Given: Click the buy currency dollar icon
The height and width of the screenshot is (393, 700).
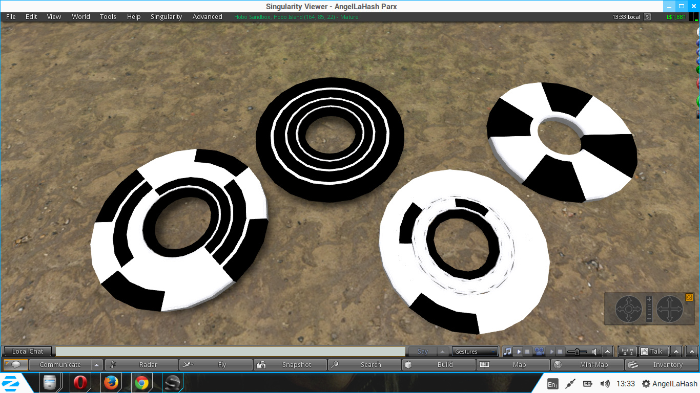Looking at the screenshot, I should (647, 17).
